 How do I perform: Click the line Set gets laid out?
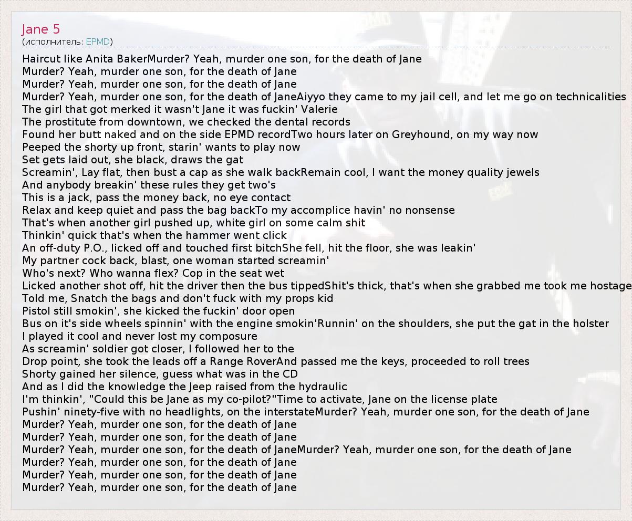[x=132, y=160]
